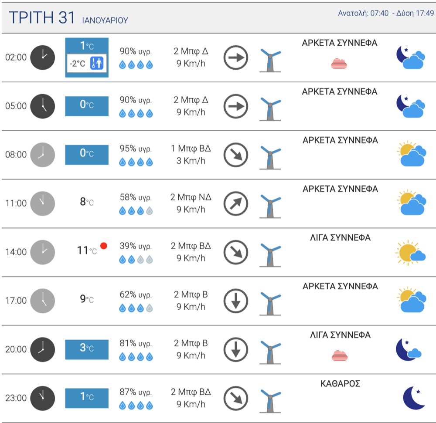Image resolution: width=436 pixels, height=423 pixels.
Task: Click the 1 Μπφ ΒΔ wind text
Action: pos(191,148)
